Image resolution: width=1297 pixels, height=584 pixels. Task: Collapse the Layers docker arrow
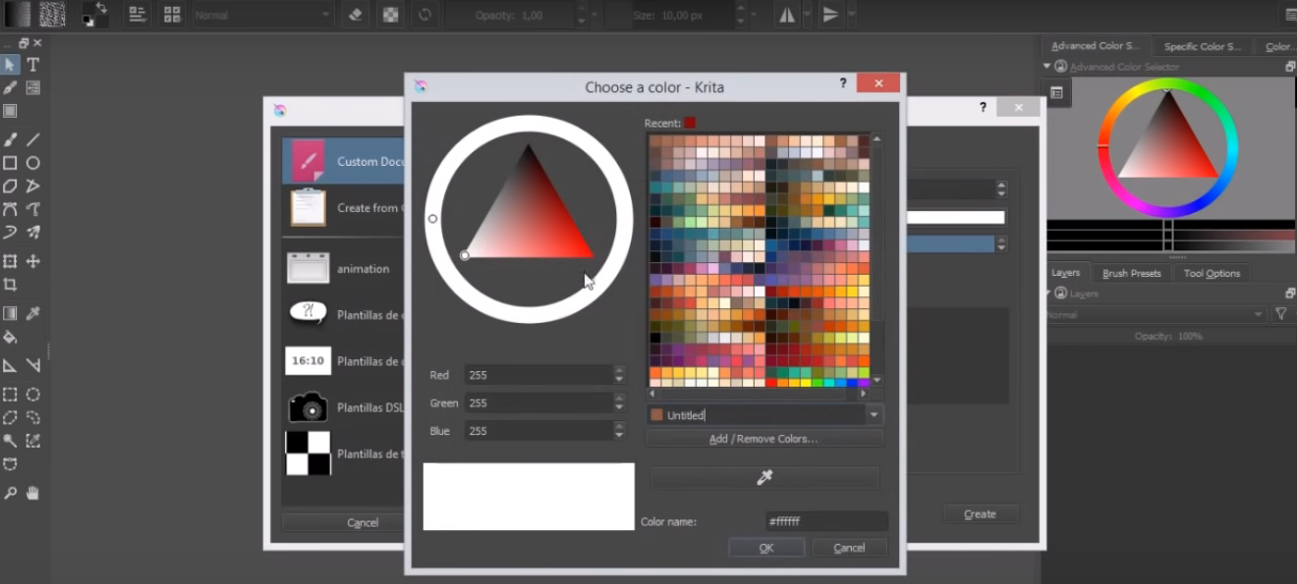[x=1047, y=293]
